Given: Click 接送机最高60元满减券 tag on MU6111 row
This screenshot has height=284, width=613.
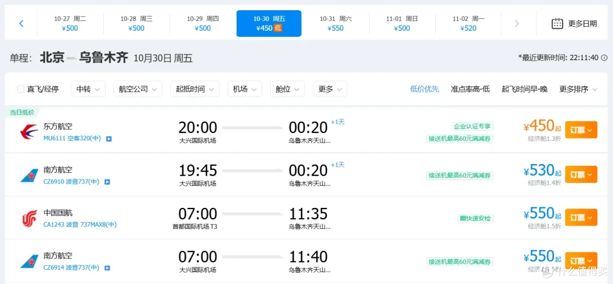Looking at the screenshot, I should click(460, 139).
